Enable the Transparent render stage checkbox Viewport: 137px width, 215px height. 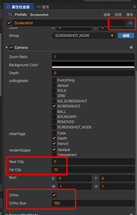coord(54,155)
